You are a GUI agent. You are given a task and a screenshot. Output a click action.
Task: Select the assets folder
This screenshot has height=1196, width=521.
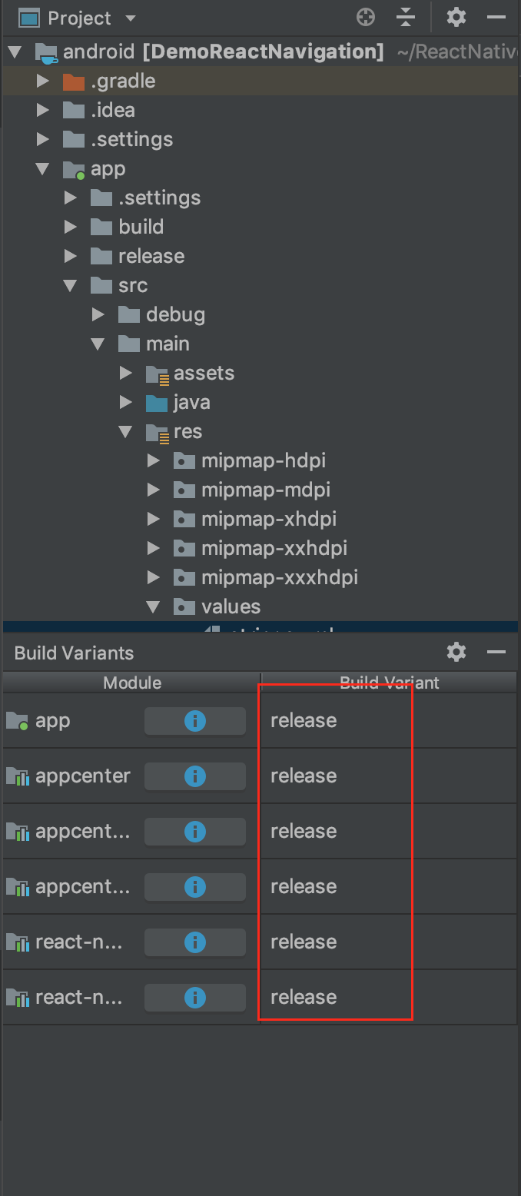[204, 374]
